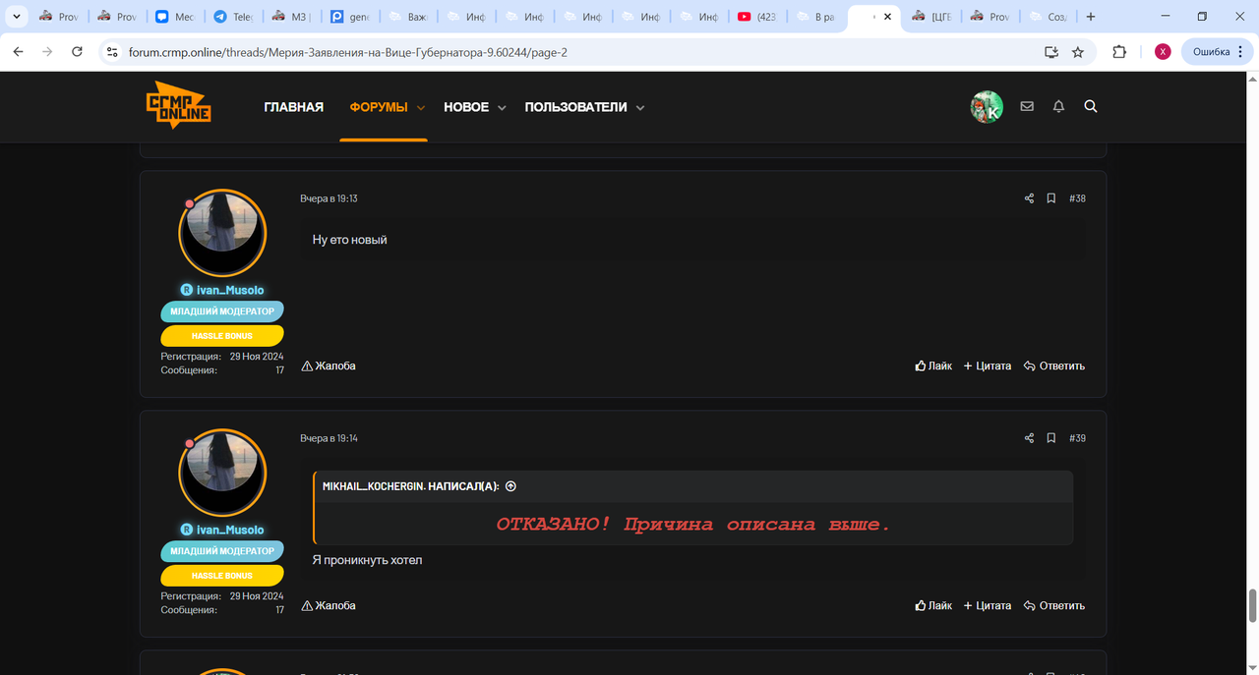The image size is (1259, 675).
Task: Quote post #39 with Цитата
Action: coord(988,605)
